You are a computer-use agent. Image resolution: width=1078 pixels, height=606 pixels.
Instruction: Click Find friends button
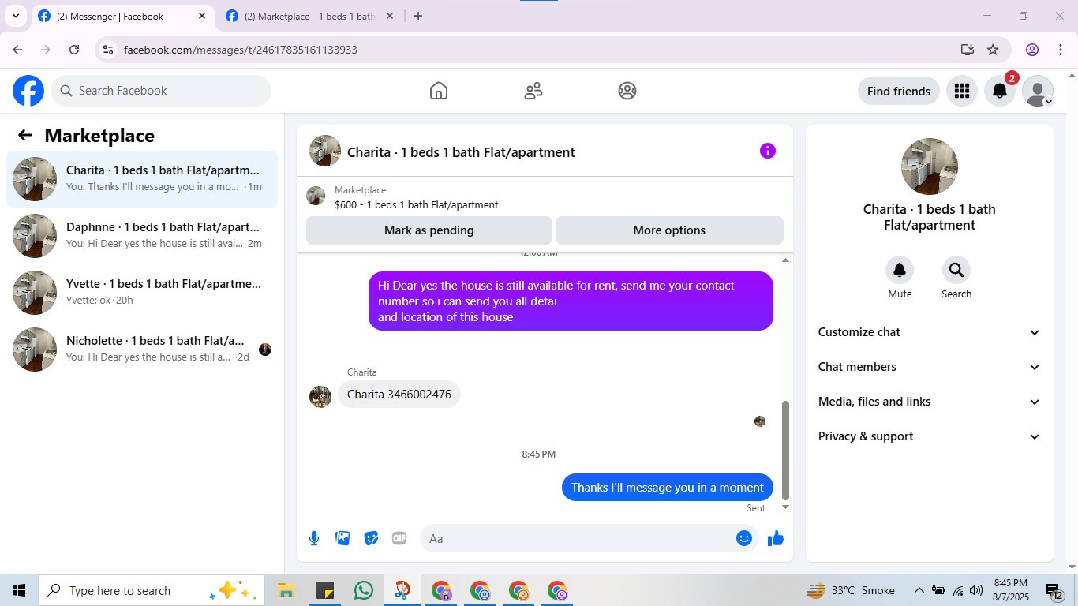899,91
